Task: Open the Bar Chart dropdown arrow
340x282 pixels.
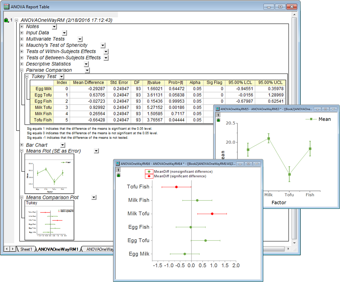Action: 62,145
